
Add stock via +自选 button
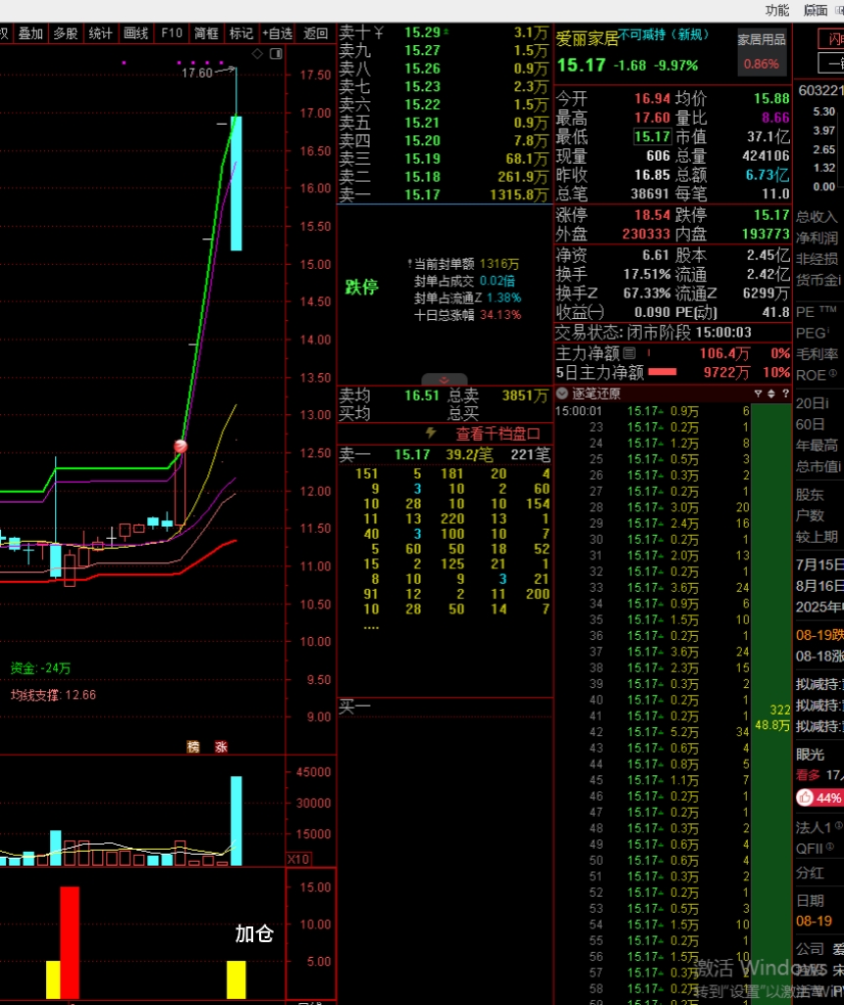278,33
